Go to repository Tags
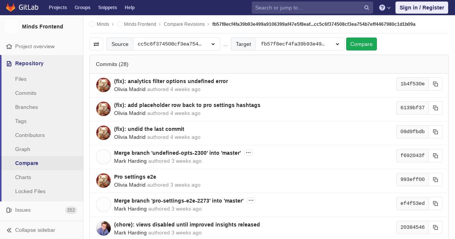455x239 pixels. tap(21, 121)
